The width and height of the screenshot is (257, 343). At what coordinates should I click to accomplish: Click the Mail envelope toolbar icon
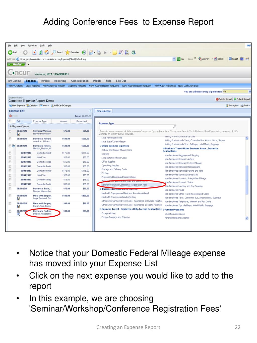click(91, 53)
